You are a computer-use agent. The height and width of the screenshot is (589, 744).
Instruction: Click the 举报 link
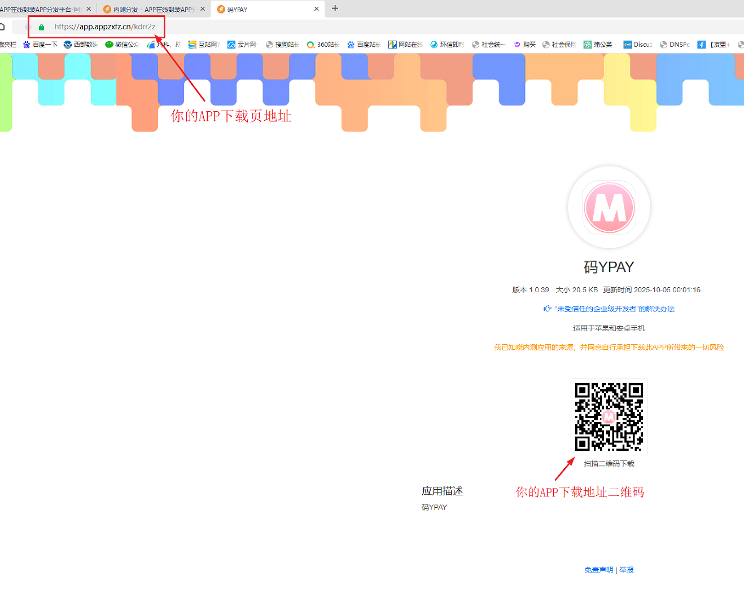[627, 570]
